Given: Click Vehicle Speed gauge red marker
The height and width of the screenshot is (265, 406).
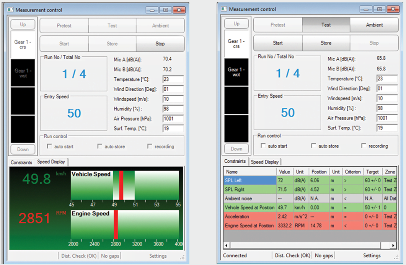Looking at the screenshot, I should tap(121, 185).
